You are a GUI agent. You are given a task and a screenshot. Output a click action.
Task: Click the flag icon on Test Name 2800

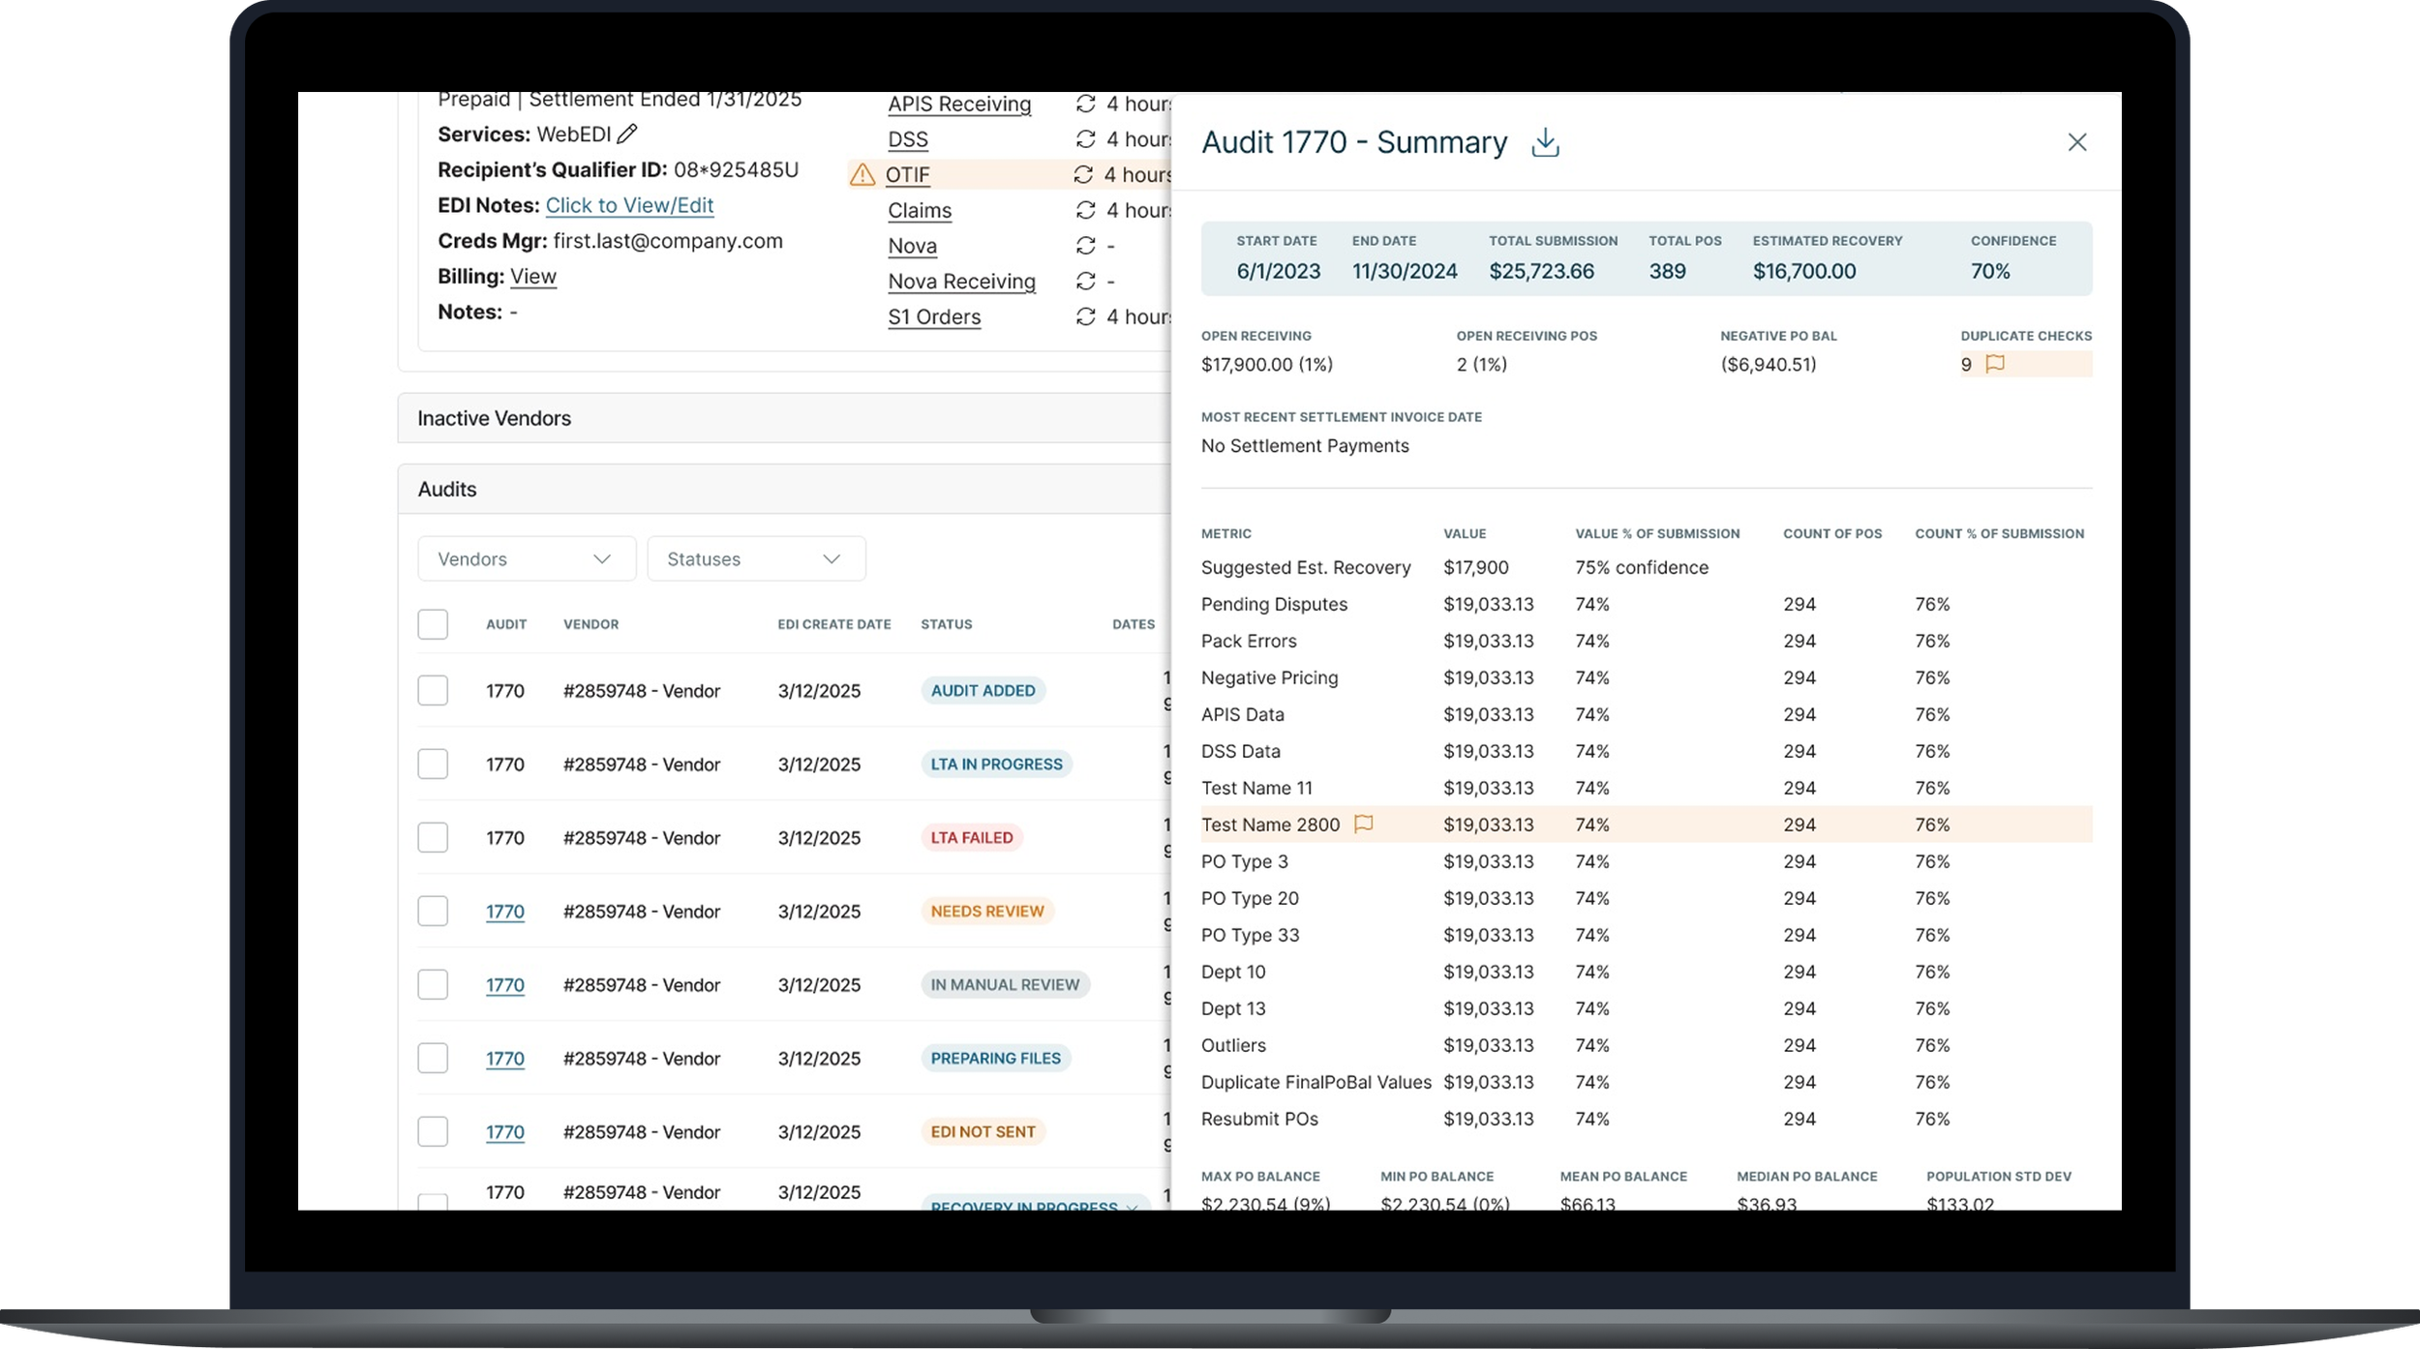pyautogui.click(x=1363, y=824)
